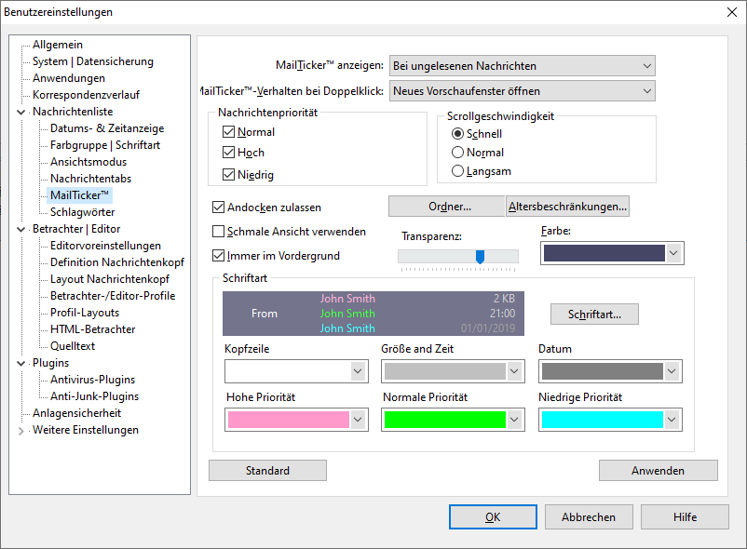Apply changes with Anwenden button
This screenshot has width=747, height=549.
coord(659,471)
